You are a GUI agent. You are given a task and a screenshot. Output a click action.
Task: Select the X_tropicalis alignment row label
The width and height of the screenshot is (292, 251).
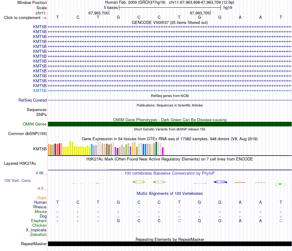pos(36,230)
